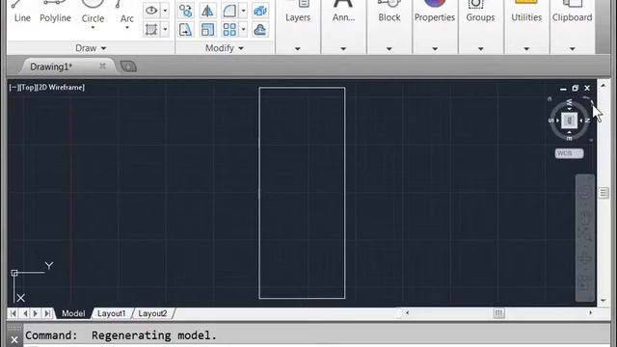617x347 pixels.
Task: Close the Drawing1 tab
Action: tap(103, 67)
